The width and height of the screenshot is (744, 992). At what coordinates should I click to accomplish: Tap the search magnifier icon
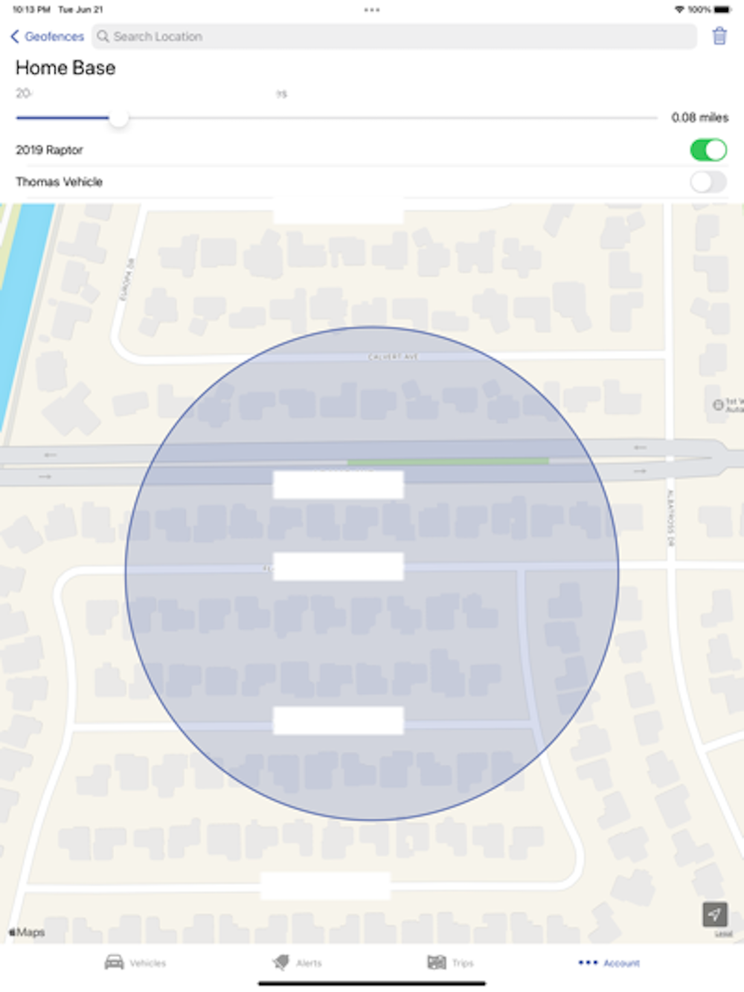click(x=103, y=36)
